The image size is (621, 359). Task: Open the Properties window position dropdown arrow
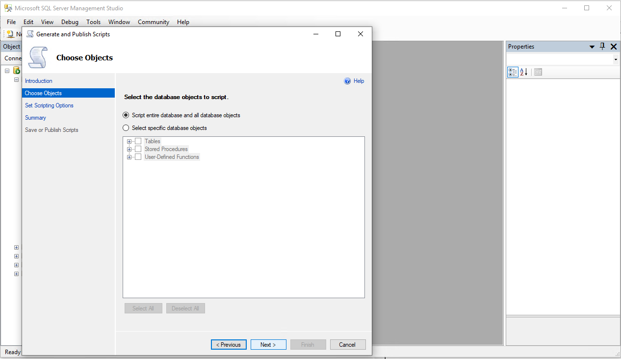coord(592,47)
